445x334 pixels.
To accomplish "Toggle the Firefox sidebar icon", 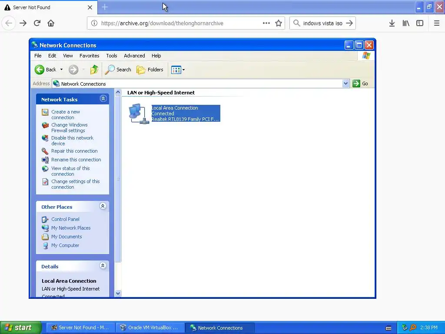I will [420, 23].
